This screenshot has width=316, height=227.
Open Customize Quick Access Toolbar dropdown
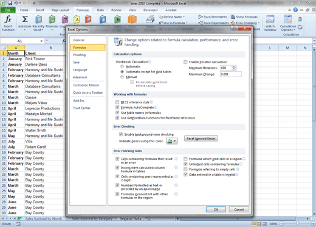tap(34, 4)
